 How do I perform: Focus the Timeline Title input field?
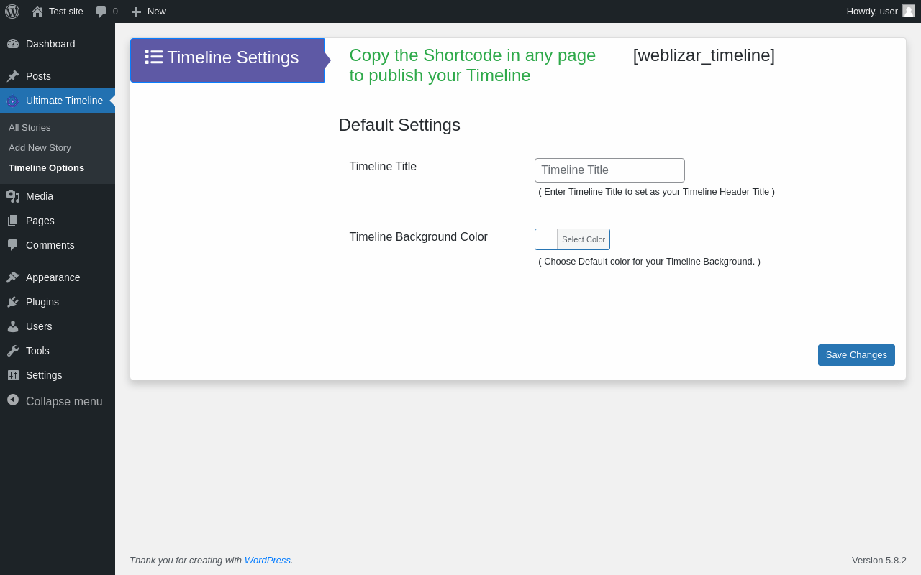coord(609,170)
